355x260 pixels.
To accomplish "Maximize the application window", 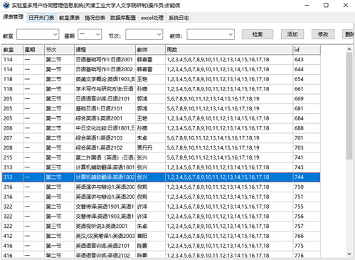I will (x=326, y=5).
